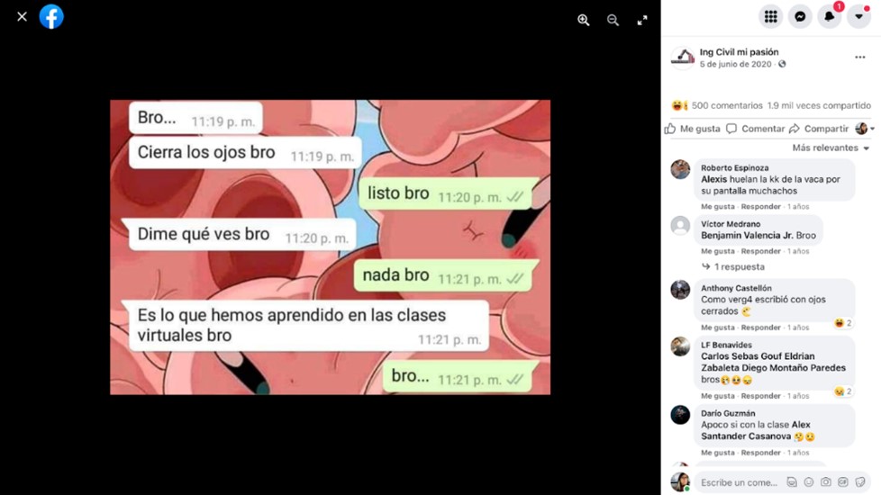Zoom in on the photo
Screen dimensions: 881x495
[583, 20]
